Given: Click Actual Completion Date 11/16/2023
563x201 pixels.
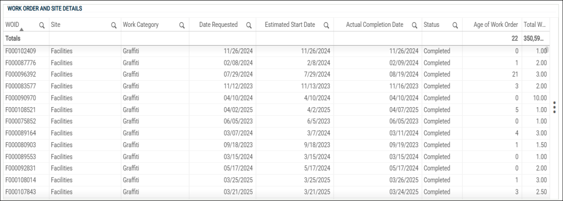Looking at the screenshot, I should coord(404,86).
